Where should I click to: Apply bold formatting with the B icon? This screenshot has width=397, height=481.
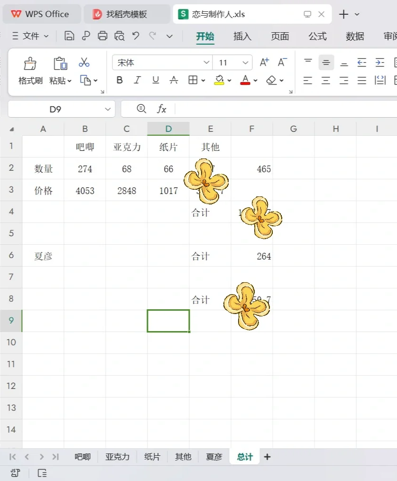(119, 80)
